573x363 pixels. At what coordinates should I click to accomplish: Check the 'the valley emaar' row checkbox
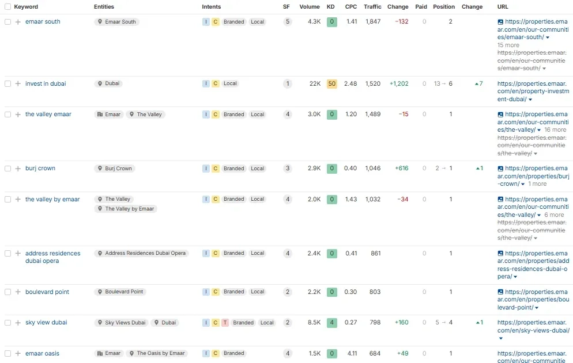click(x=7, y=114)
